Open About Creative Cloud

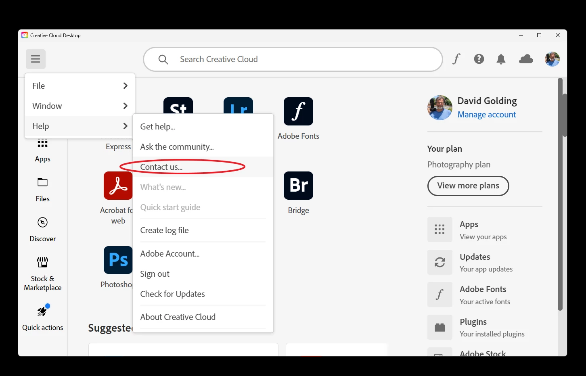point(203,317)
